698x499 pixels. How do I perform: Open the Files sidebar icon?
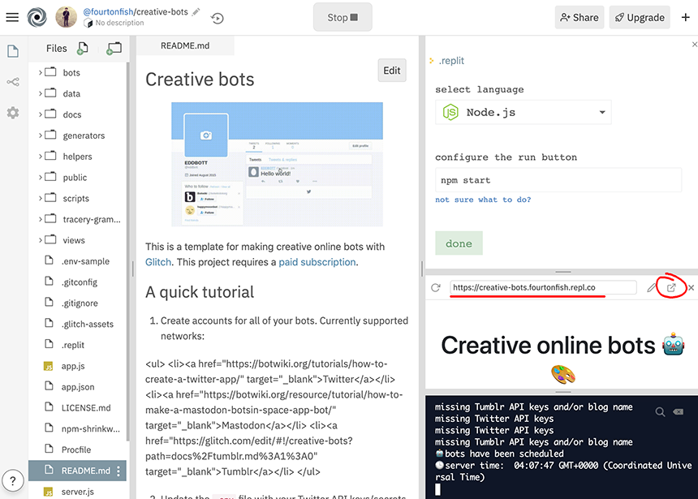pyautogui.click(x=13, y=51)
